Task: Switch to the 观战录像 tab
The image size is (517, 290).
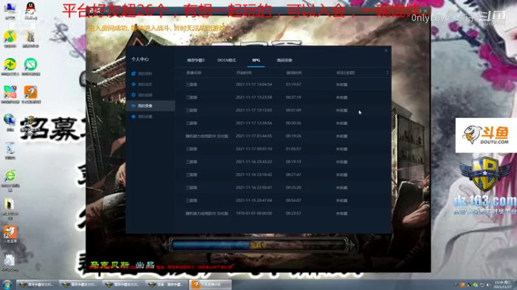Action: [x=284, y=60]
